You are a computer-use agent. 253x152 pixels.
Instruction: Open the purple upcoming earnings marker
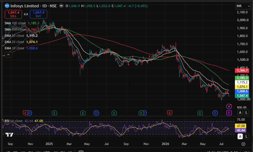pos(229,113)
